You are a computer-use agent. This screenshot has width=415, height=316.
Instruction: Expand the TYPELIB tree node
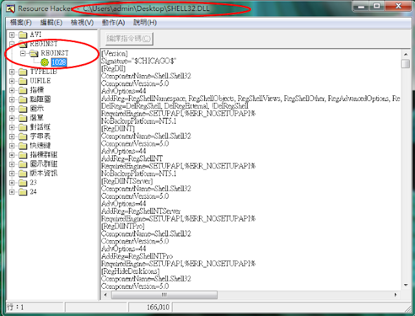(x=12, y=72)
